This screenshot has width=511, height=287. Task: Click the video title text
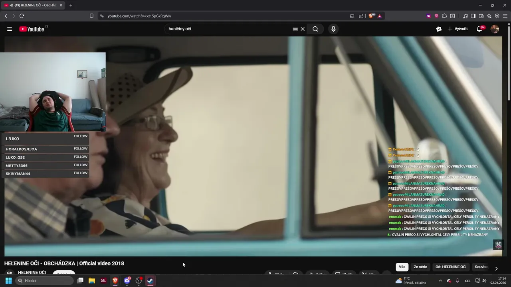pyautogui.click(x=64, y=263)
